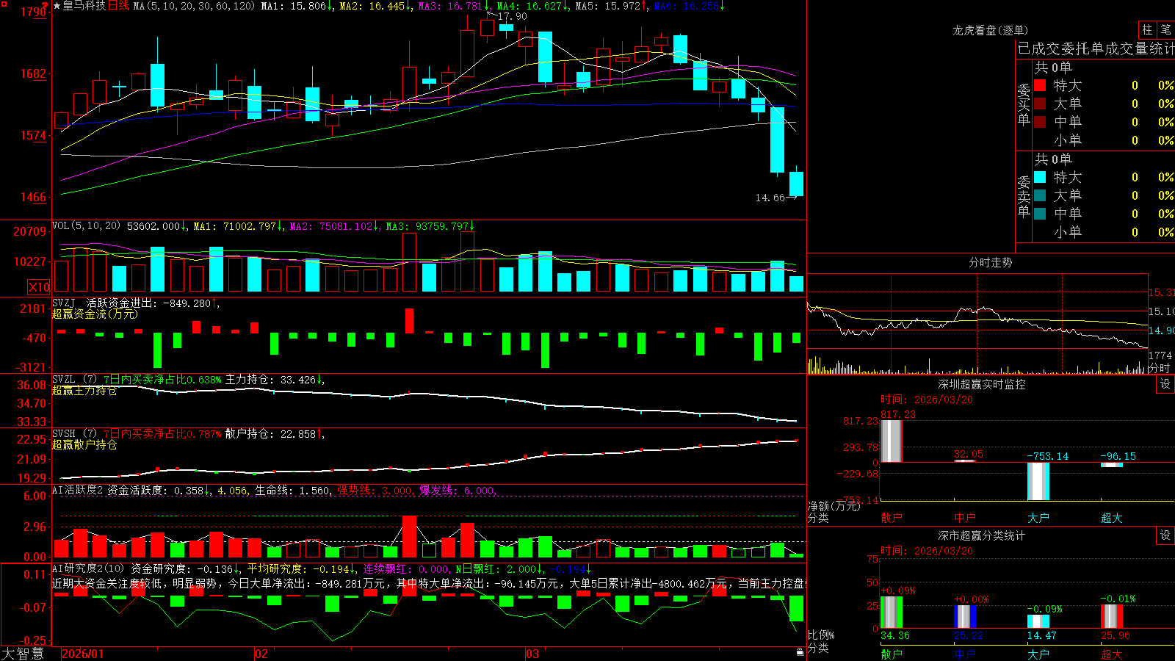Viewport: 1175px width, 661px height.
Task: Click the 委卖单 vertical label
Action: pos(1024,196)
